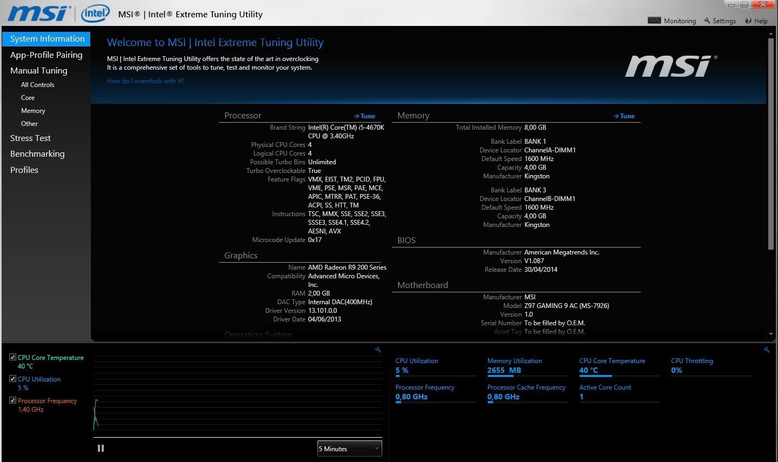778x462 pixels.
Task: Disable Processor Frequency graph checkbox
Action: (x=12, y=400)
